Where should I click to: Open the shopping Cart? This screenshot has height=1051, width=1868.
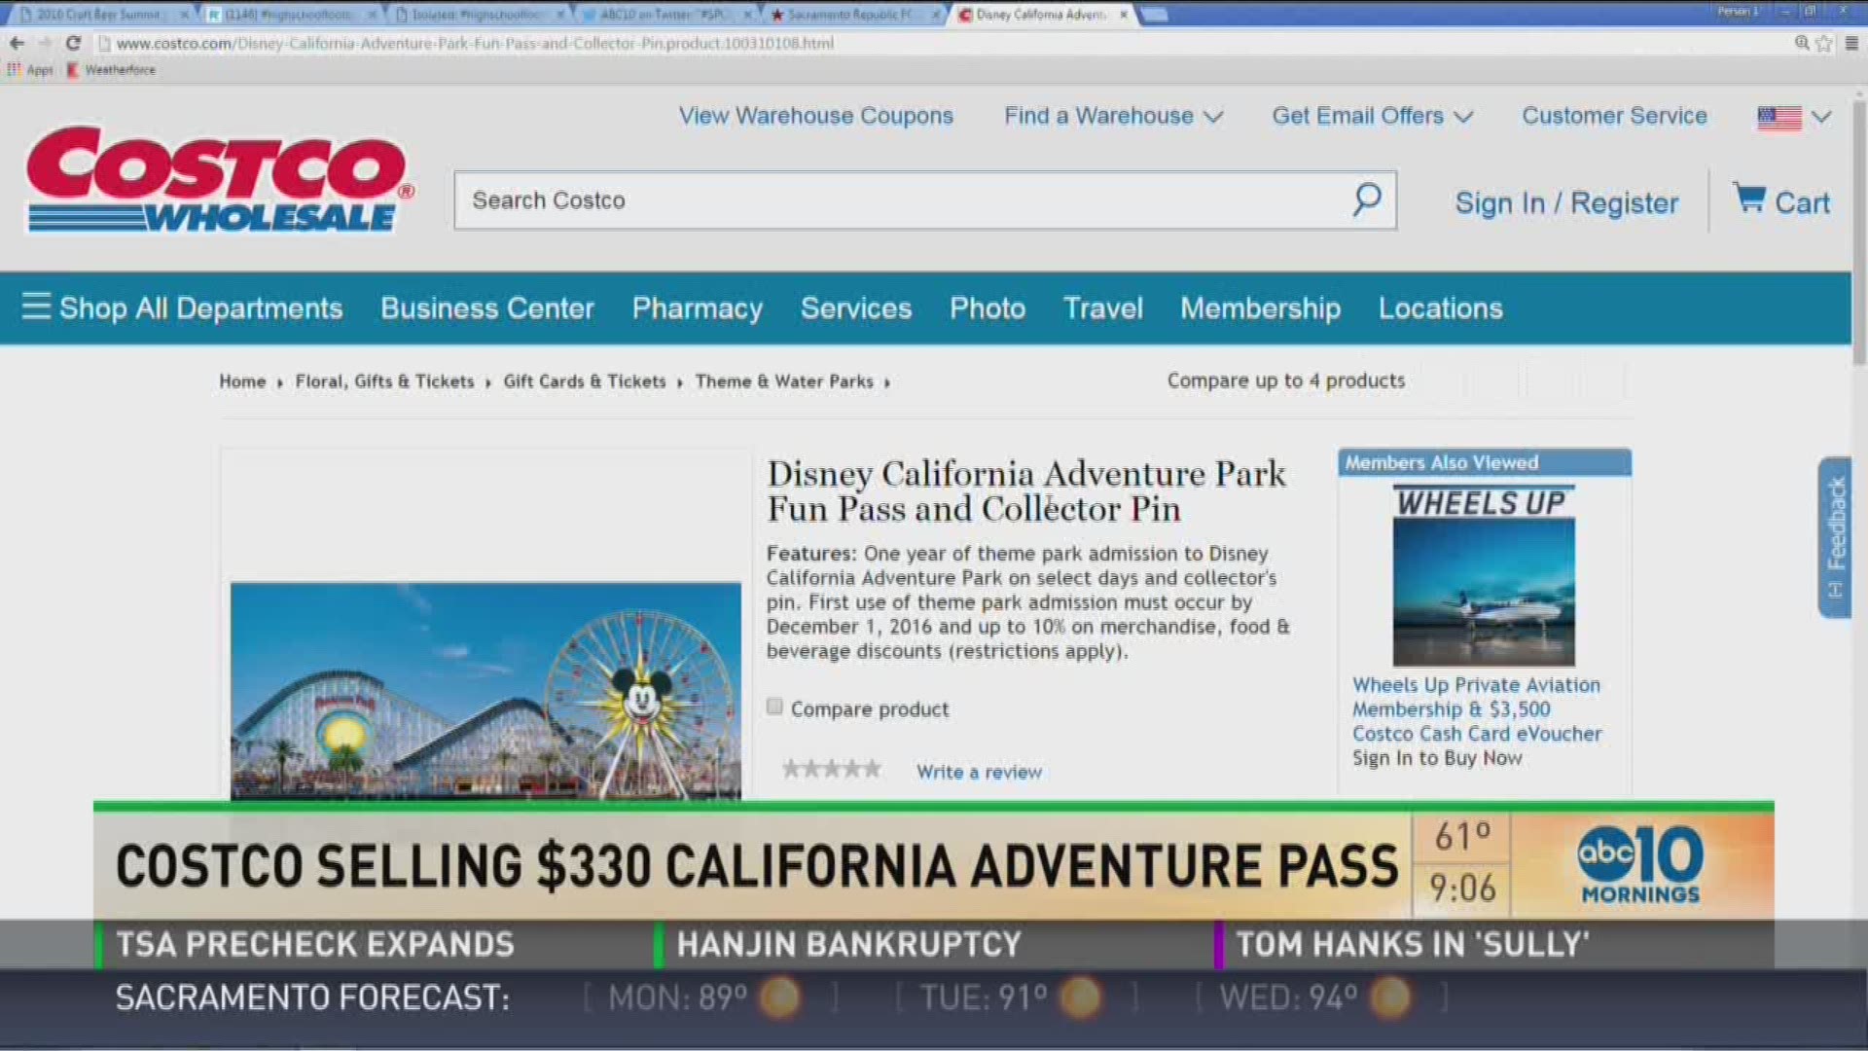1781,200
